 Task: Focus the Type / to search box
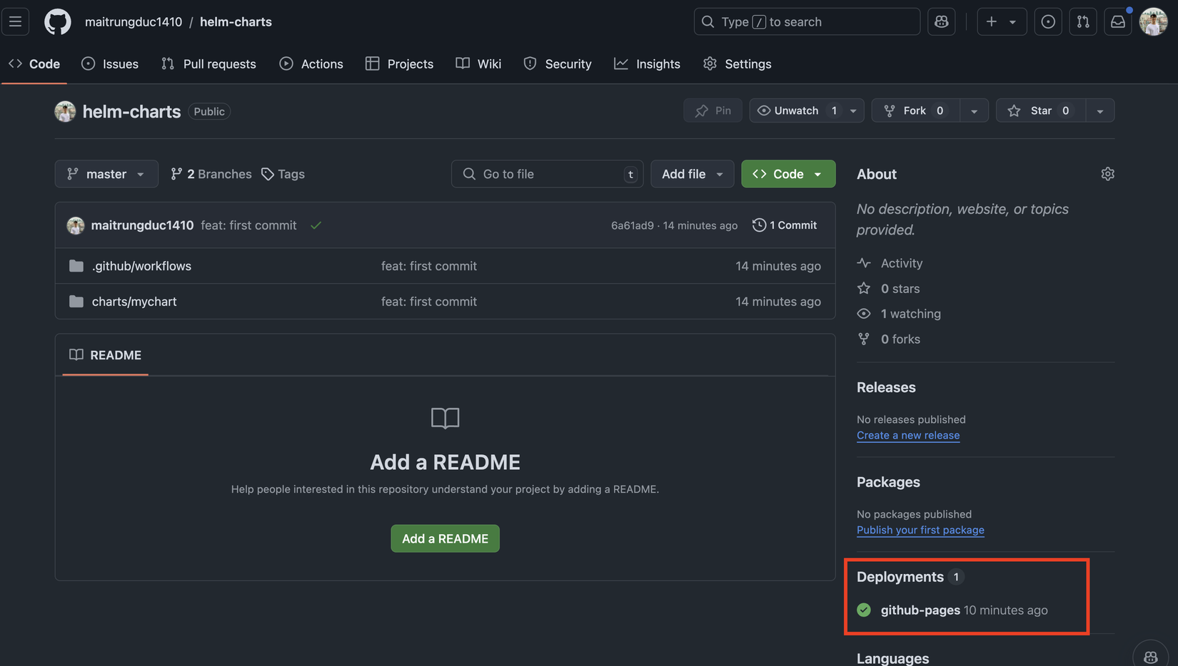point(807,21)
